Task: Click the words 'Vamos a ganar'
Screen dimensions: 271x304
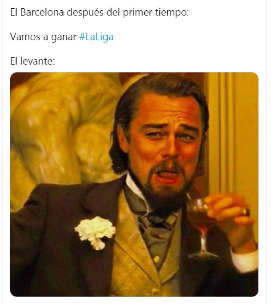Action: click(43, 37)
